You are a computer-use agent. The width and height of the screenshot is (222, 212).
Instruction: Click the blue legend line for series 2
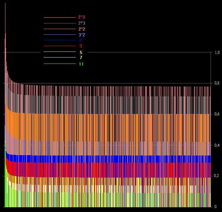pos(59,40)
